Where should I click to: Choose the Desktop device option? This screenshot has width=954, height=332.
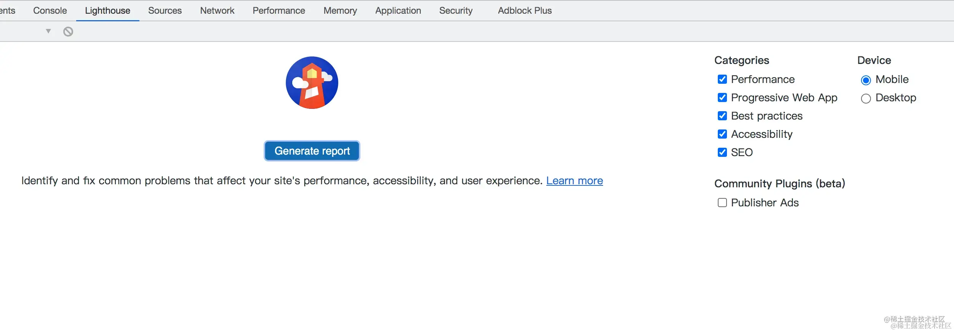point(866,99)
